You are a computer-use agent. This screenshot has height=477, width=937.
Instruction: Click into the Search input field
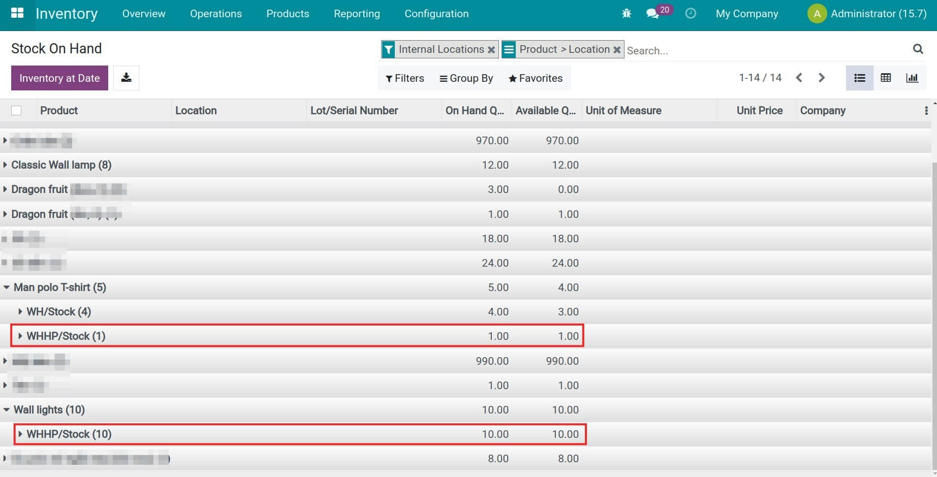762,50
